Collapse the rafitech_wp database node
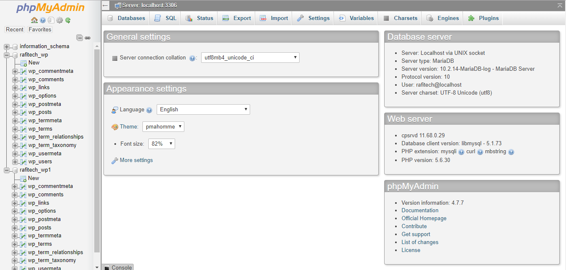Viewport: 566px width, 270px height. tap(7, 55)
